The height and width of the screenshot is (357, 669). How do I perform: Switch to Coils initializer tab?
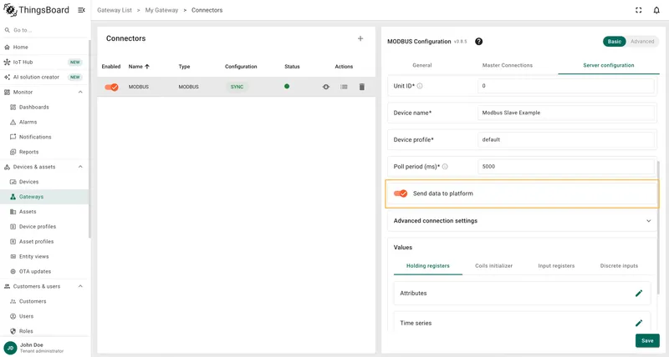click(493, 266)
